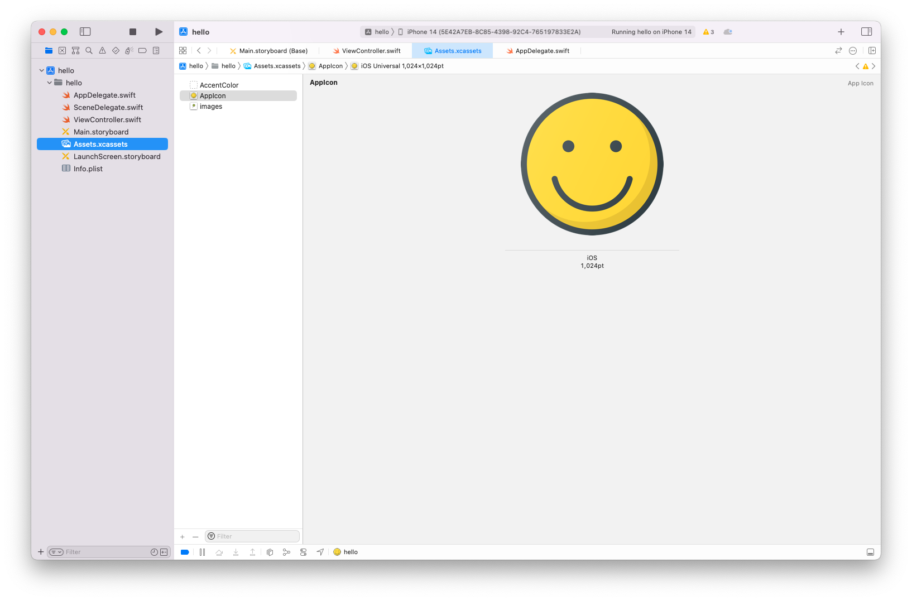Click the Library plus button in toolbar
Image resolution: width=912 pixels, height=601 pixels.
coord(841,32)
